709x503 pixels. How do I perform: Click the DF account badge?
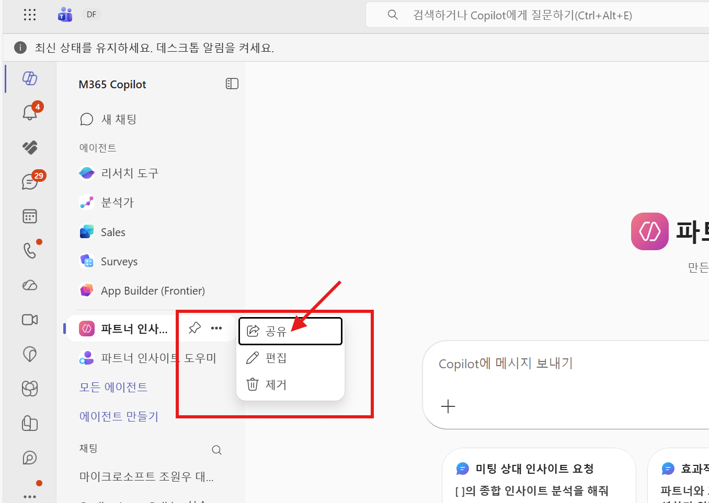point(92,15)
